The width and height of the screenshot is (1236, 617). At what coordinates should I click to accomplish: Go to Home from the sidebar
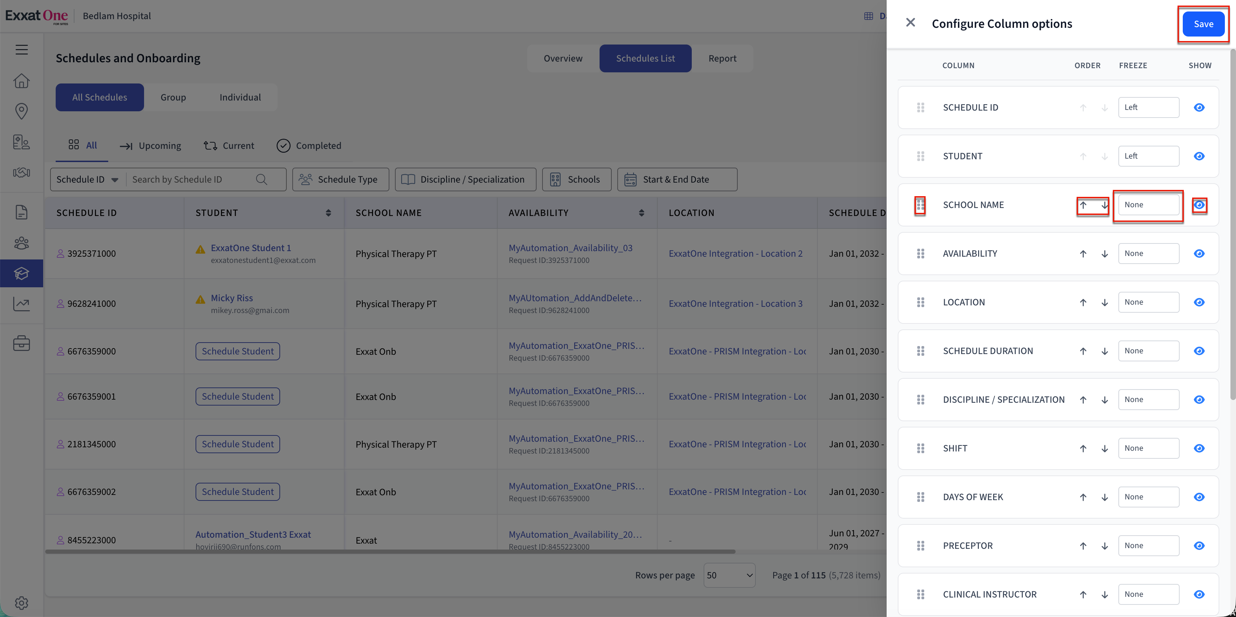[22, 81]
